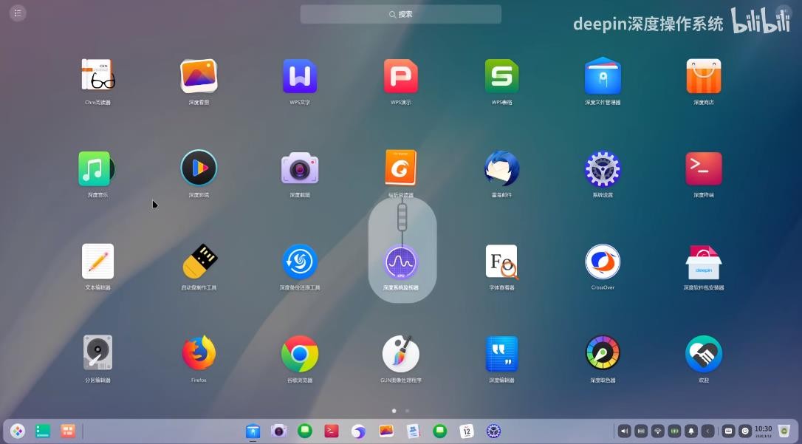Show desktop using the green dock icon
Screen dimensions: 802x444
click(x=43, y=431)
